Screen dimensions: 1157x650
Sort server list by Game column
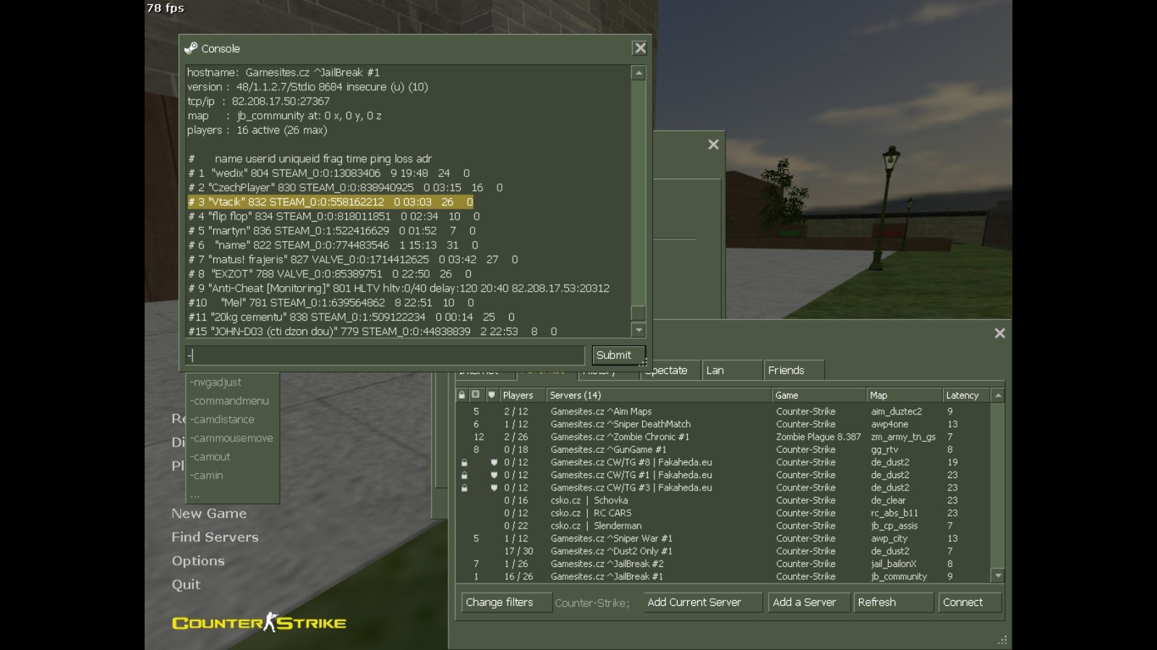819,395
